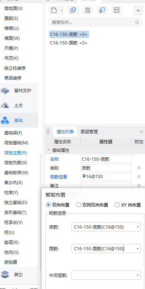The height and width of the screenshot is (289, 145).
Task: Open 吊顶(K) in the sidebar
Action: (x=11, y=58)
